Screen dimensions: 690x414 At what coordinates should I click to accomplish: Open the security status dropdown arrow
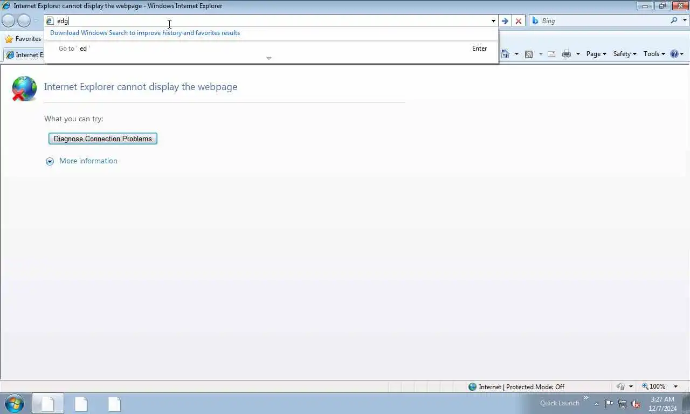(x=631, y=387)
